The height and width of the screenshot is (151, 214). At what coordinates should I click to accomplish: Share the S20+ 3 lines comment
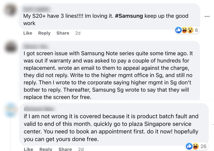point(63,33)
